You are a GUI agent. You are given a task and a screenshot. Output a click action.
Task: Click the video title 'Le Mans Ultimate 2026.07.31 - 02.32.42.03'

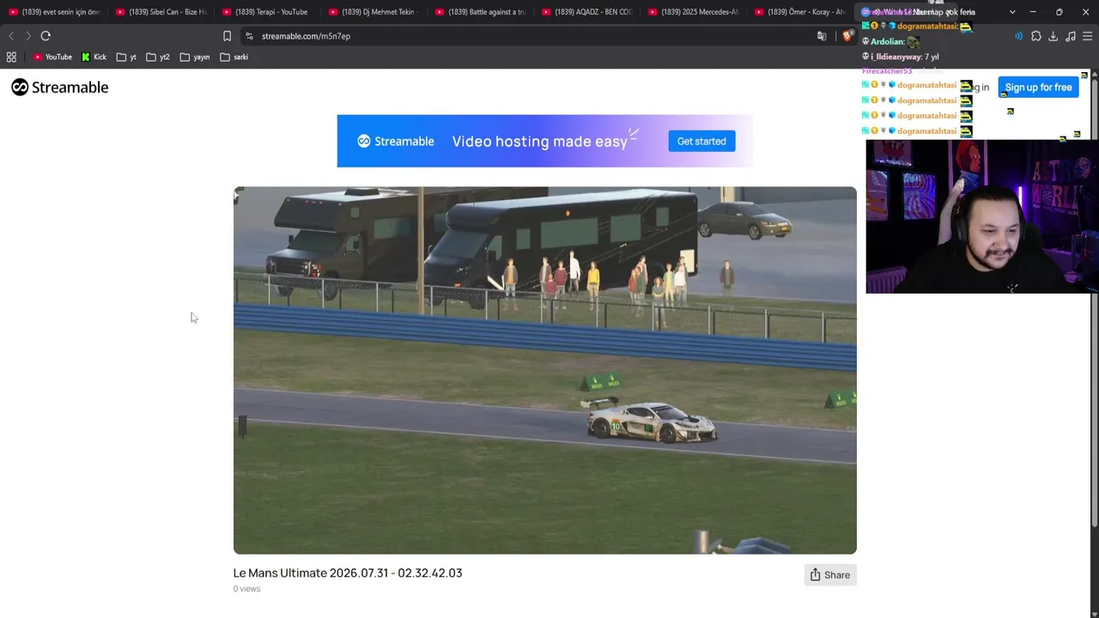coord(348,573)
